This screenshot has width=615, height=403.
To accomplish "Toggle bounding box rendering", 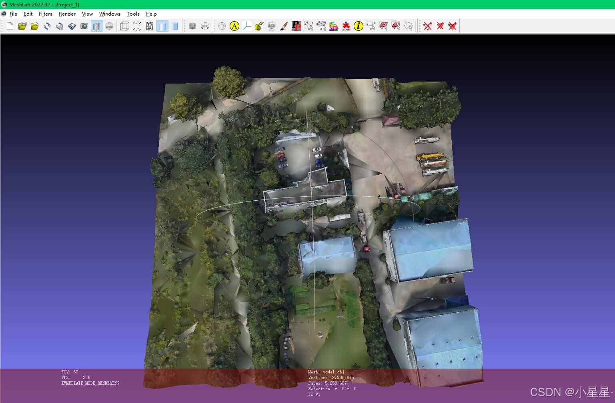I will [125, 26].
